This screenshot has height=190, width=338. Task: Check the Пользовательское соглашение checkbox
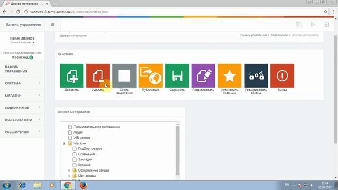click(70, 127)
